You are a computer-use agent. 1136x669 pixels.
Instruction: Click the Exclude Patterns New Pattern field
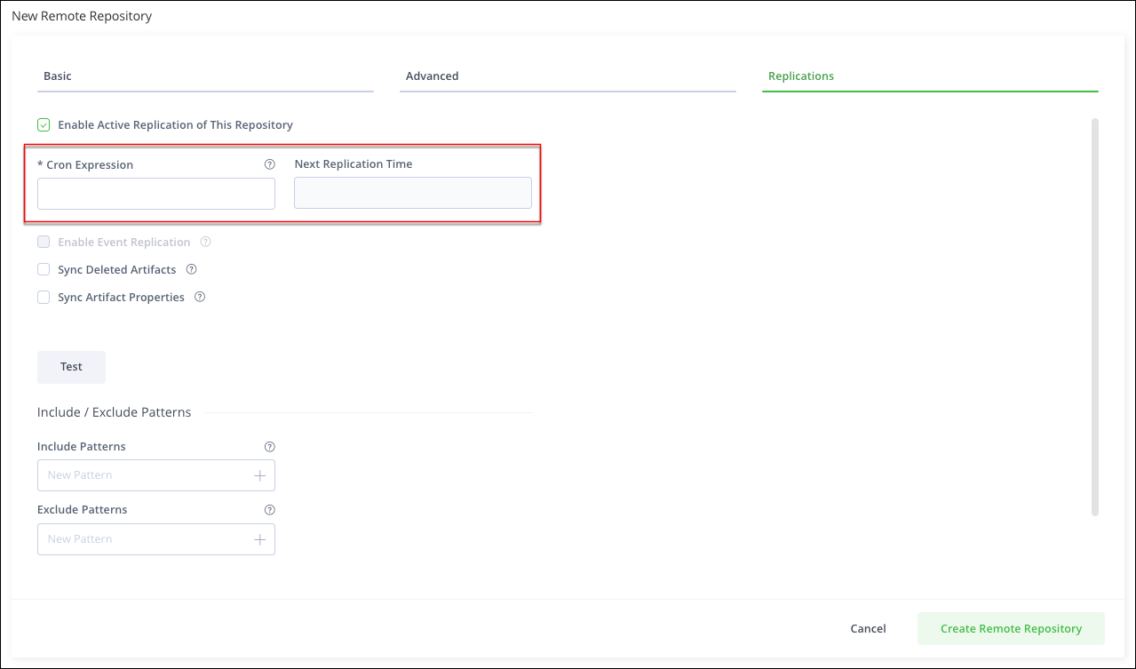tap(156, 539)
